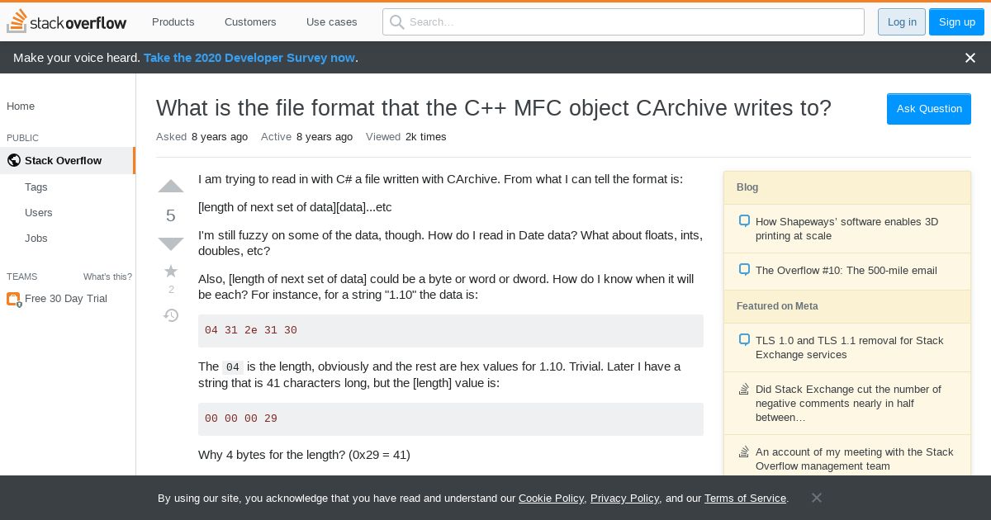
Task: Click the meta icon beside management team post
Action: pos(744,451)
